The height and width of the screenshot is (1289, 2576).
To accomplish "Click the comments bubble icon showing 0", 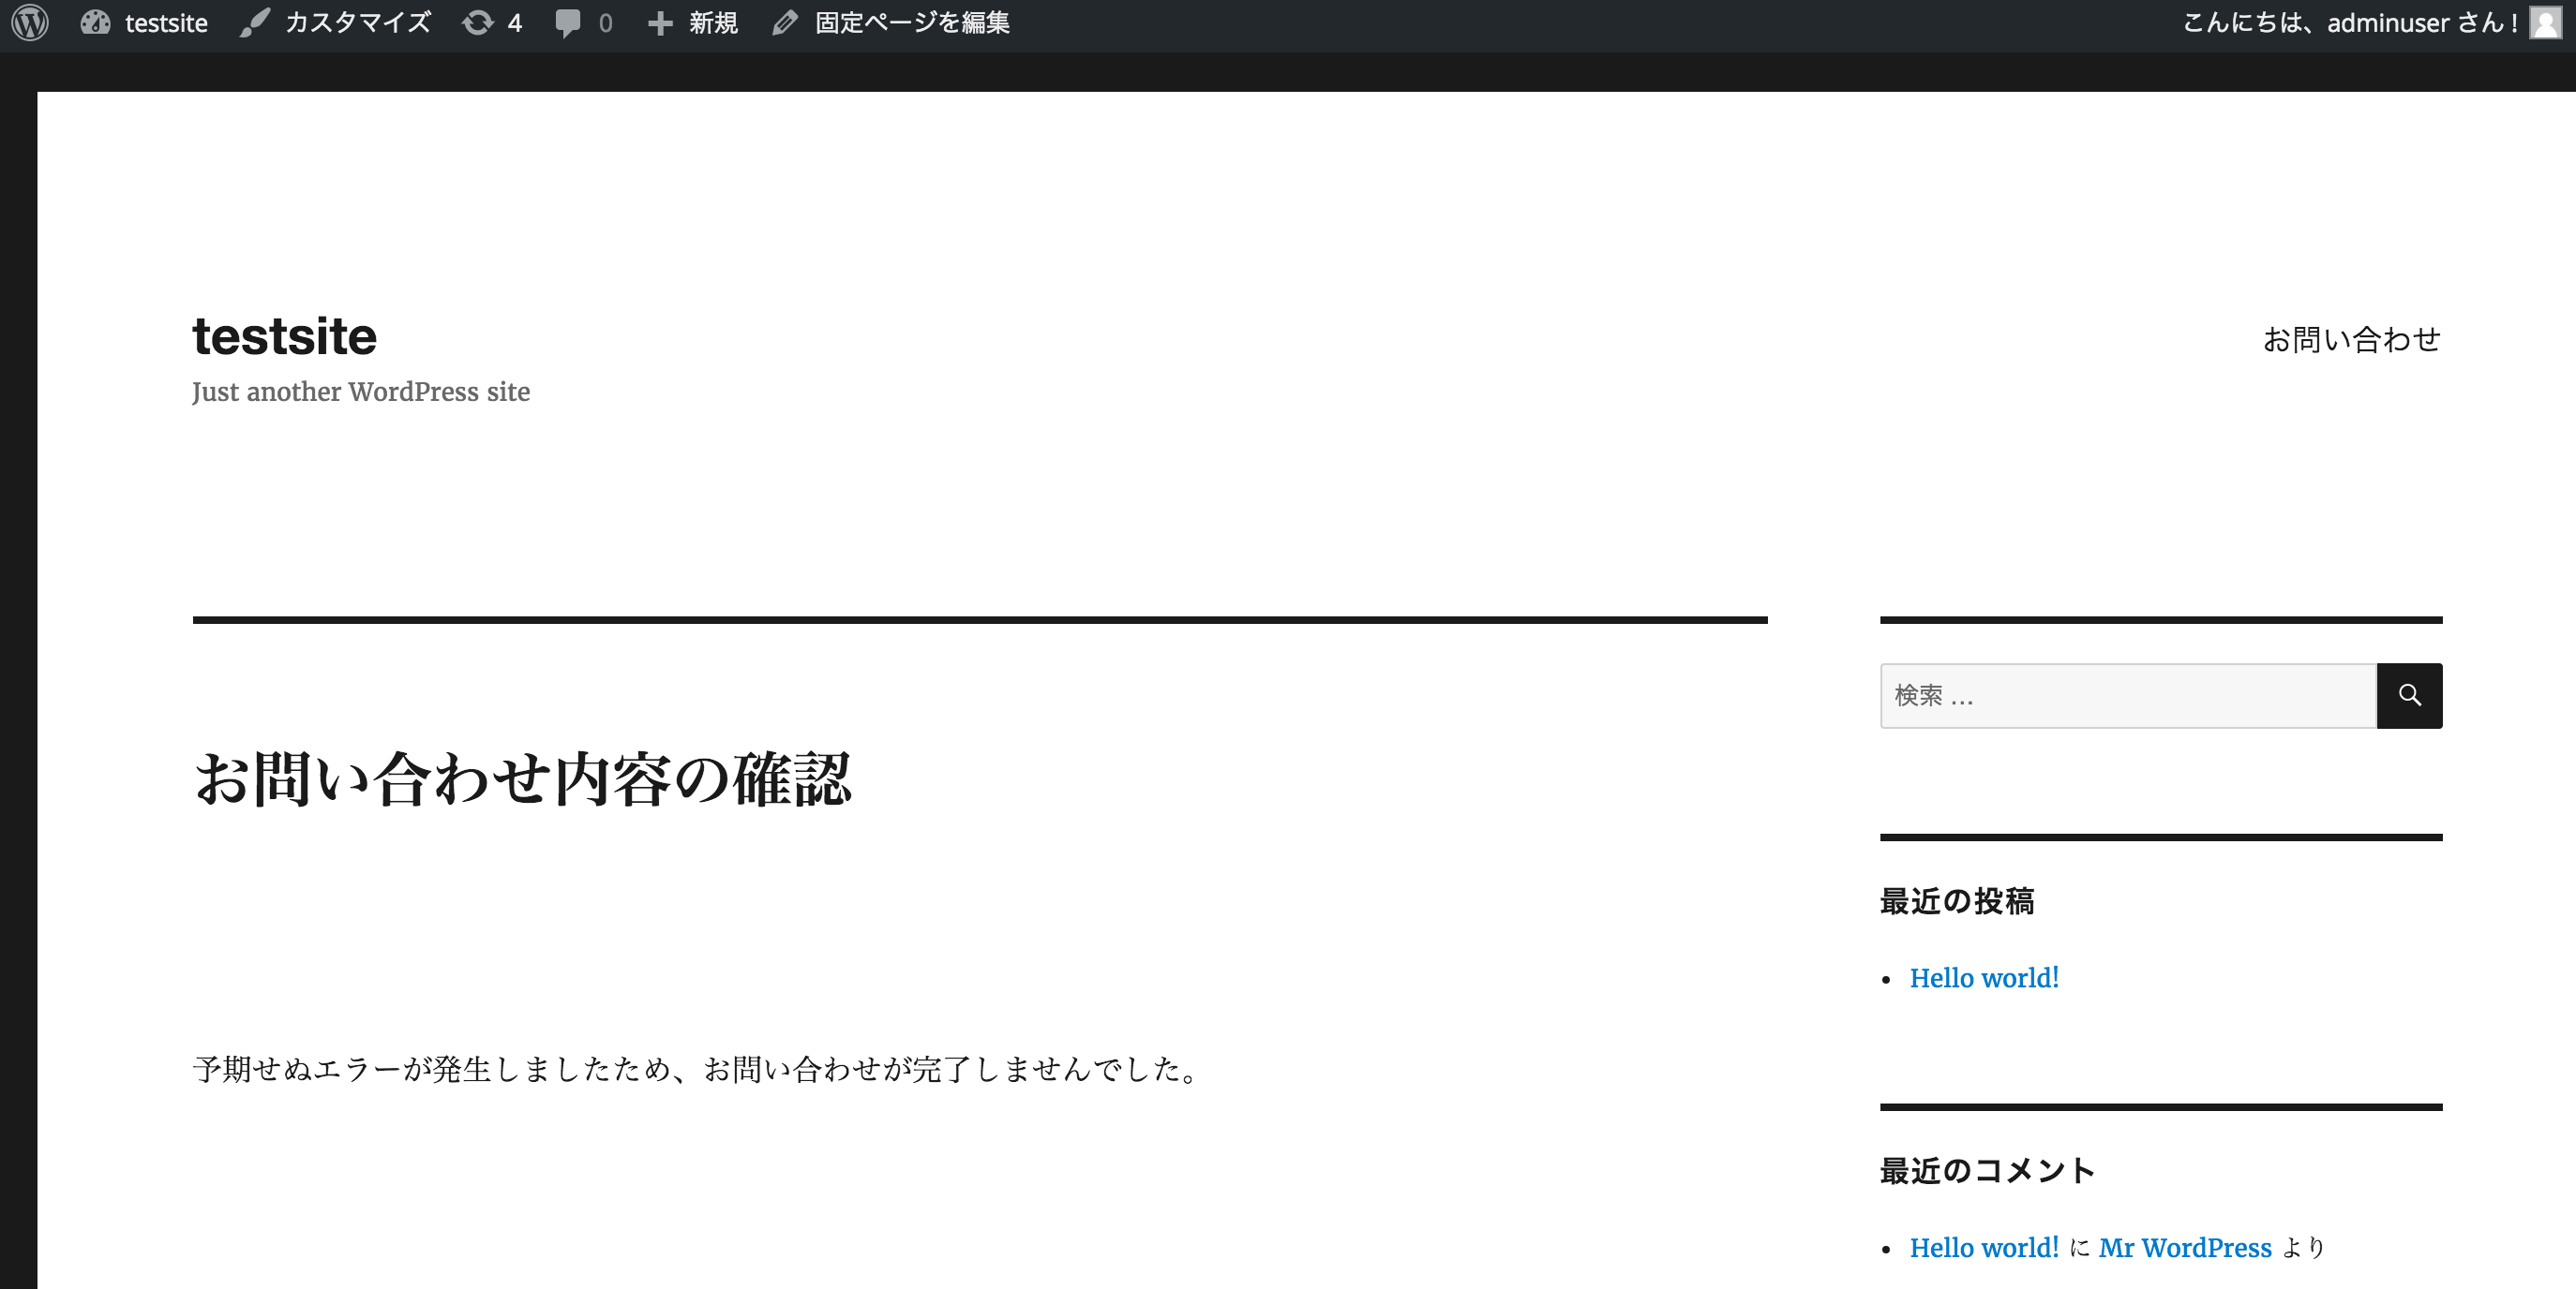I will (x=570, y=22).
